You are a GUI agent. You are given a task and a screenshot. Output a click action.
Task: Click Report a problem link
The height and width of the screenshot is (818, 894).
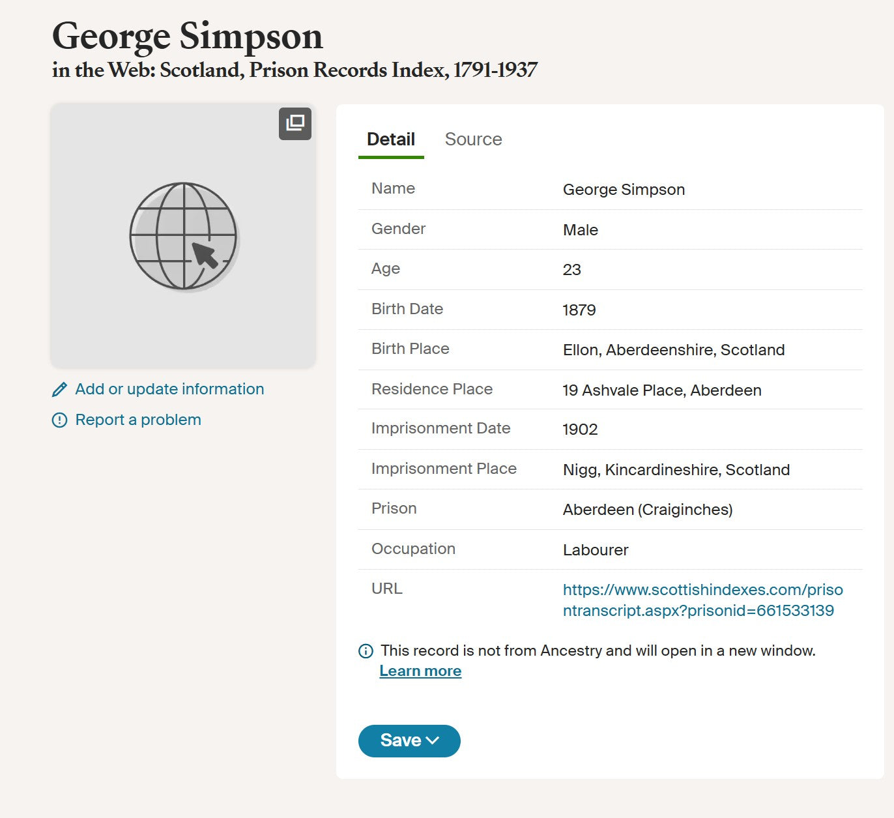[x=138, y=420]
